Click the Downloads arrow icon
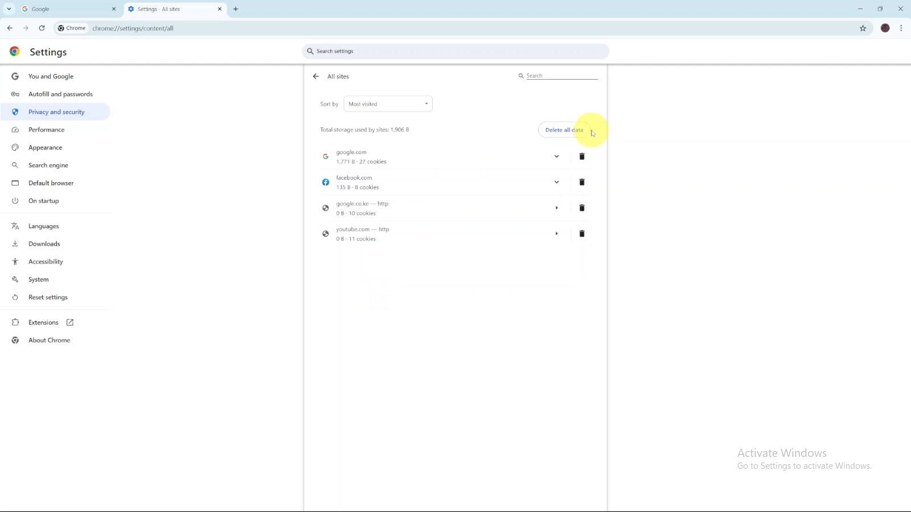 (x=15, y=243)
